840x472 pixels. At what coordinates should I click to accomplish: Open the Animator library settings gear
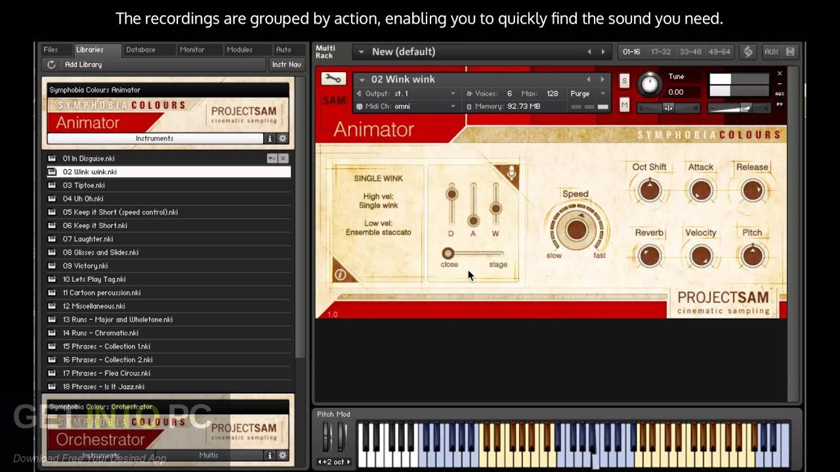pyautogui.click(x=283, y=138)
